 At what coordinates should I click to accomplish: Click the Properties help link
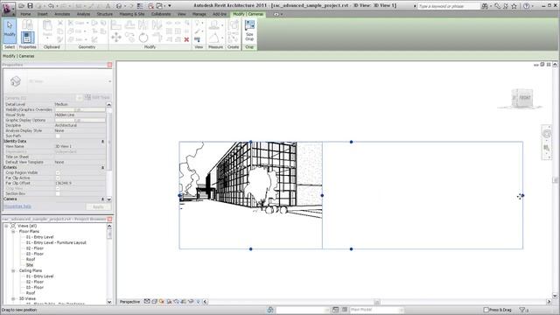pyautogui.click(x=17, y=206)
